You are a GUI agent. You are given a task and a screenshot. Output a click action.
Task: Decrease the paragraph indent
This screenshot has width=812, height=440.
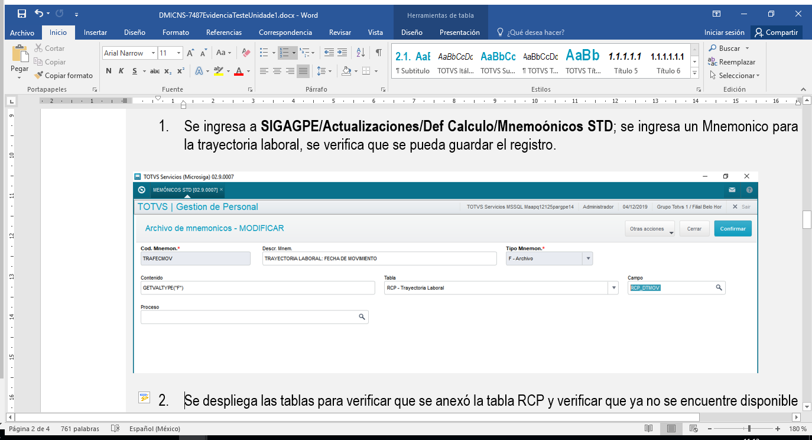(x=329, y=53)
